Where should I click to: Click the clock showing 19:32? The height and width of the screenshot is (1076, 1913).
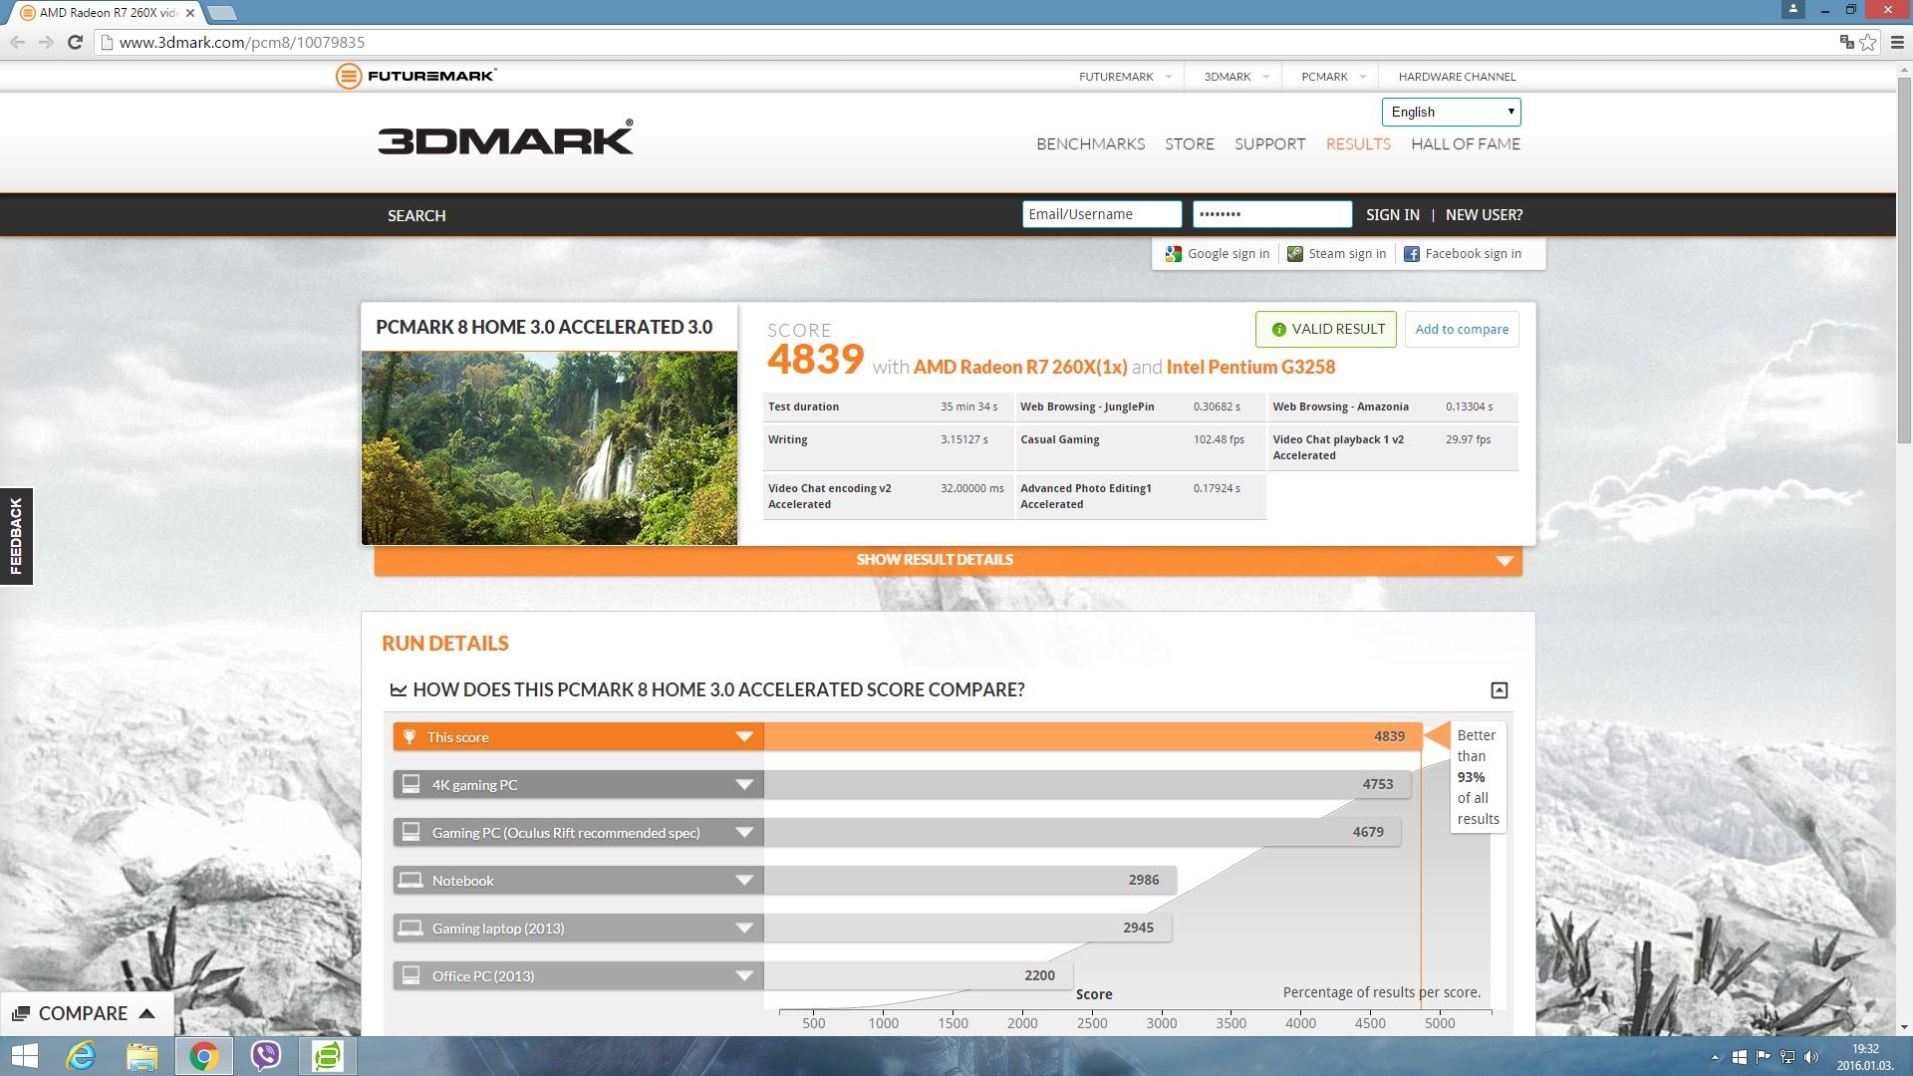pos(1865,1049)
